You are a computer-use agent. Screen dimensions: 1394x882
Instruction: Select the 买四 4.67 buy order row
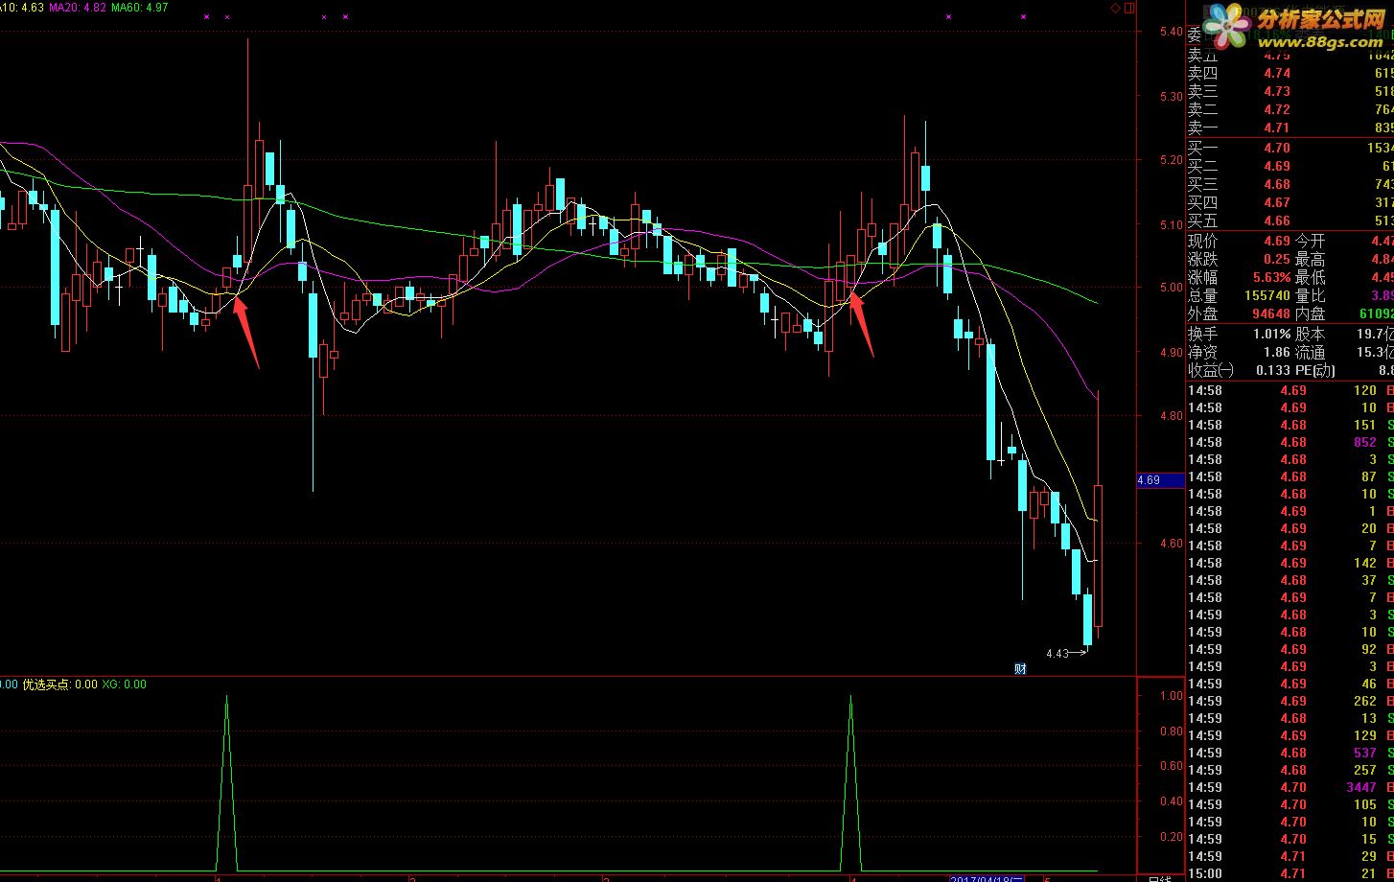tap(1290, 202)
